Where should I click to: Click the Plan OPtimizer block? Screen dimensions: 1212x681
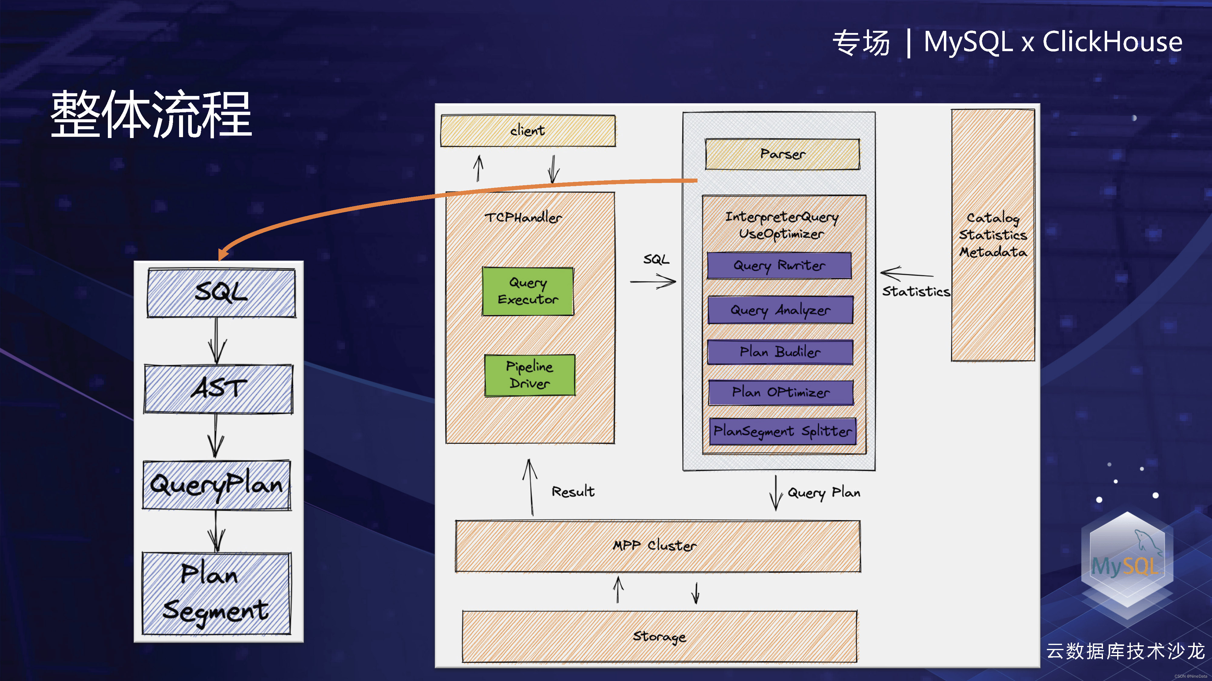[x=781, y=393]
